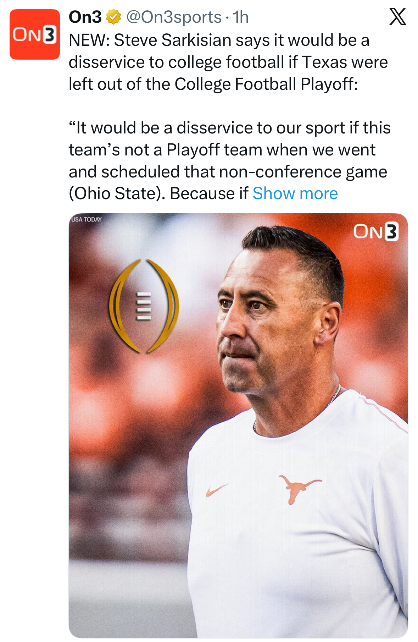
Task: Click "(Ohio State)." in the quote
Action: click(x=117, y=194)
